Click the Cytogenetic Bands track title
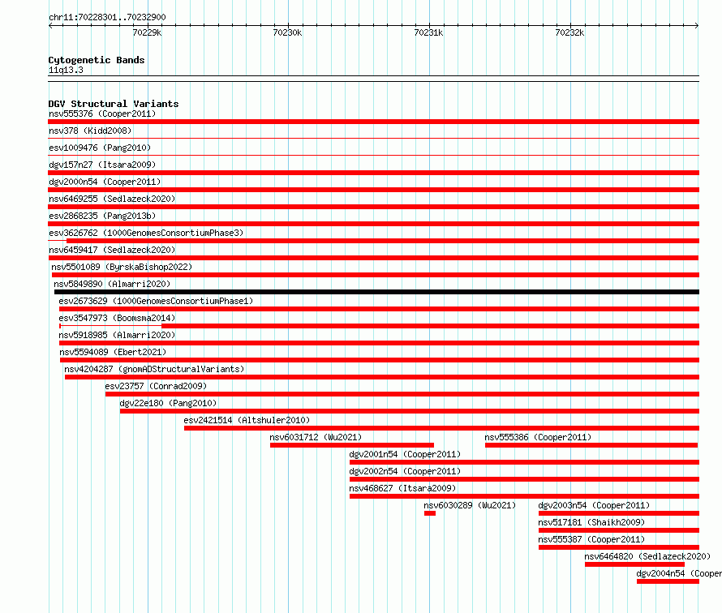 pyautogui.click(x=97, y=60)
